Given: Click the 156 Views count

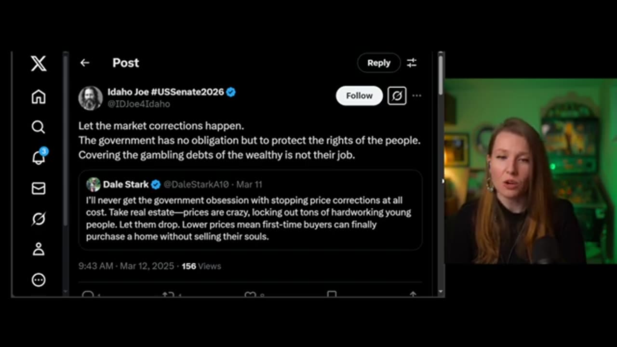Looking at the screenshot, I should (x=201, y=266).
